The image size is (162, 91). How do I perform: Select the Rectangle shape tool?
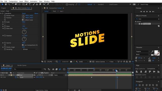click(x=24, y=4)
